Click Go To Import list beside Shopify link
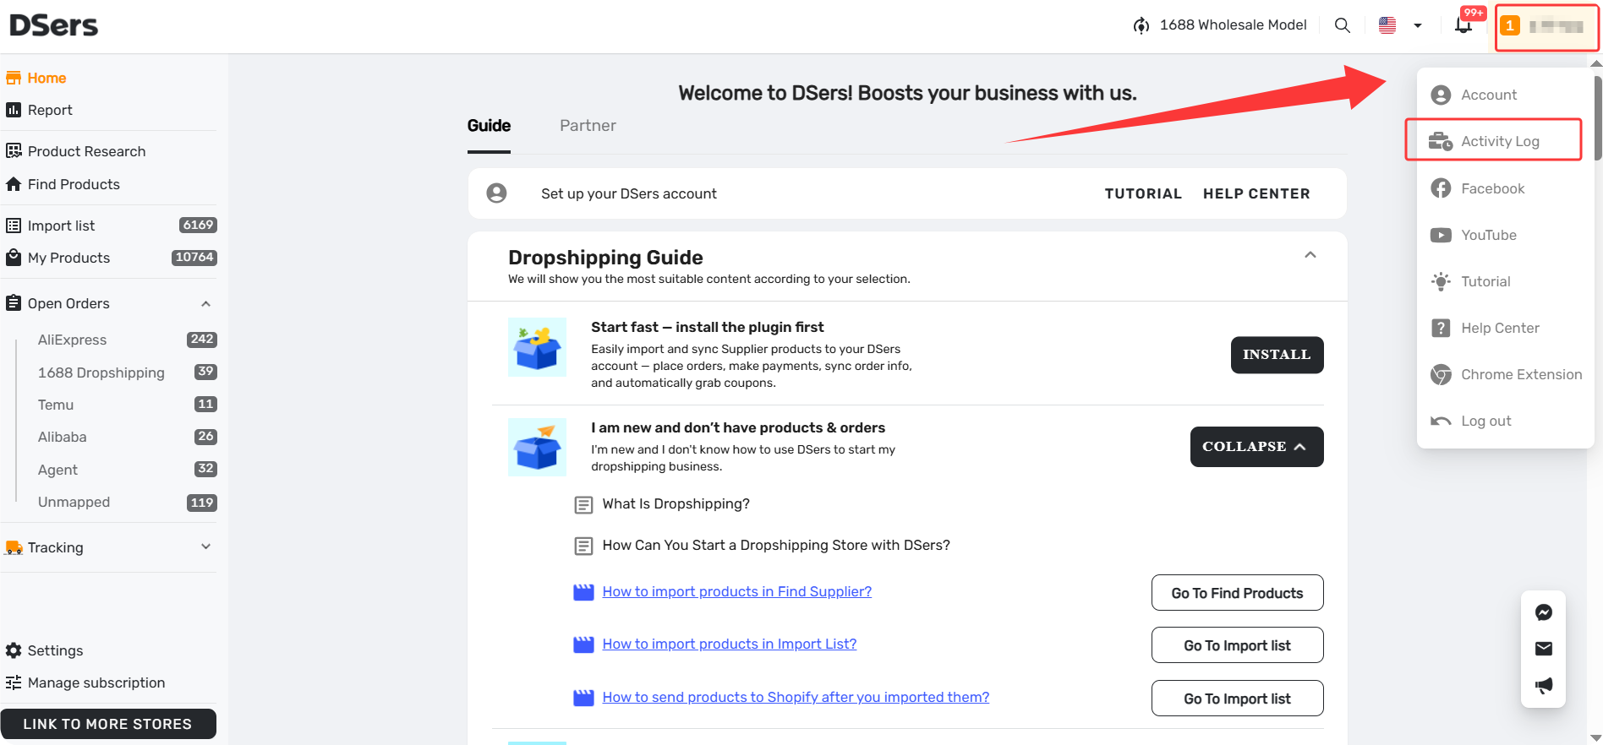 pyautogui.click(x=1237, y=699)
